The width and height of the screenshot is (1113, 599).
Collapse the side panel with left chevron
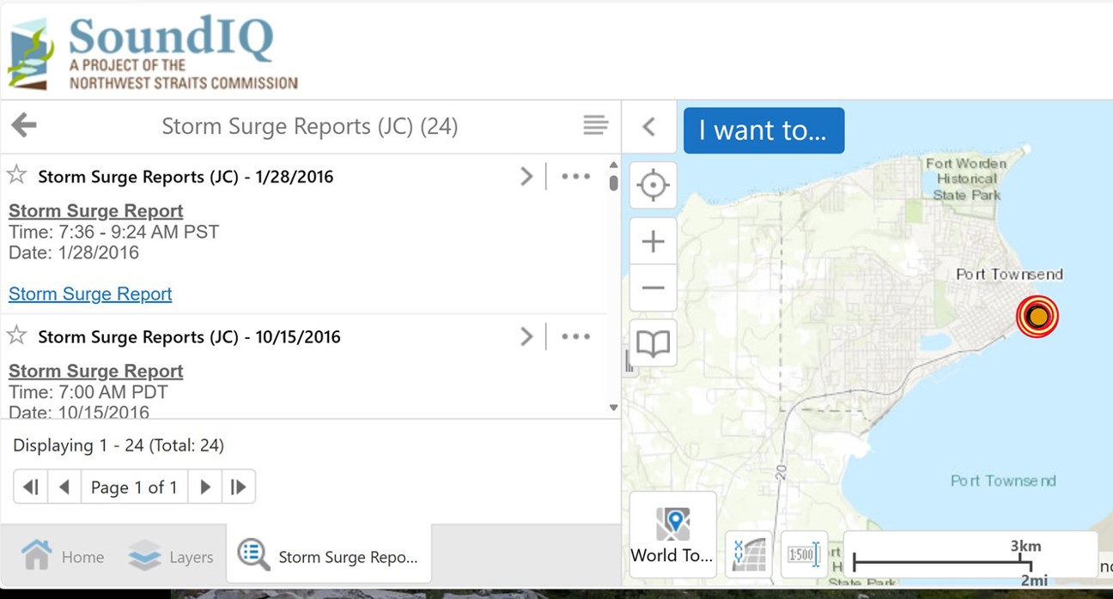point(649,127)
